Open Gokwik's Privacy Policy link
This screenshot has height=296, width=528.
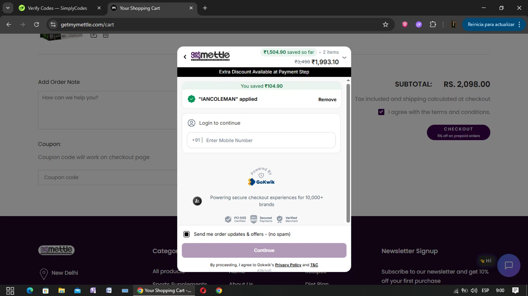tap(288, 265)
